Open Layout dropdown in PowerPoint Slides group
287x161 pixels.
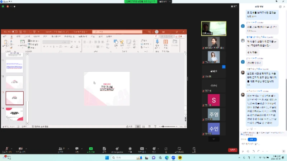pyautogui.click(x=33, y=41)
